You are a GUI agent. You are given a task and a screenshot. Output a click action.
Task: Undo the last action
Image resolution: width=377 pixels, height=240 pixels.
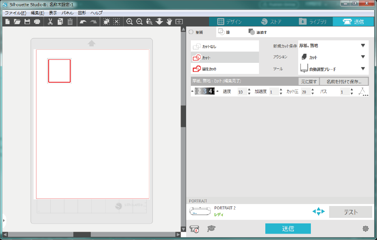(83, 22)
